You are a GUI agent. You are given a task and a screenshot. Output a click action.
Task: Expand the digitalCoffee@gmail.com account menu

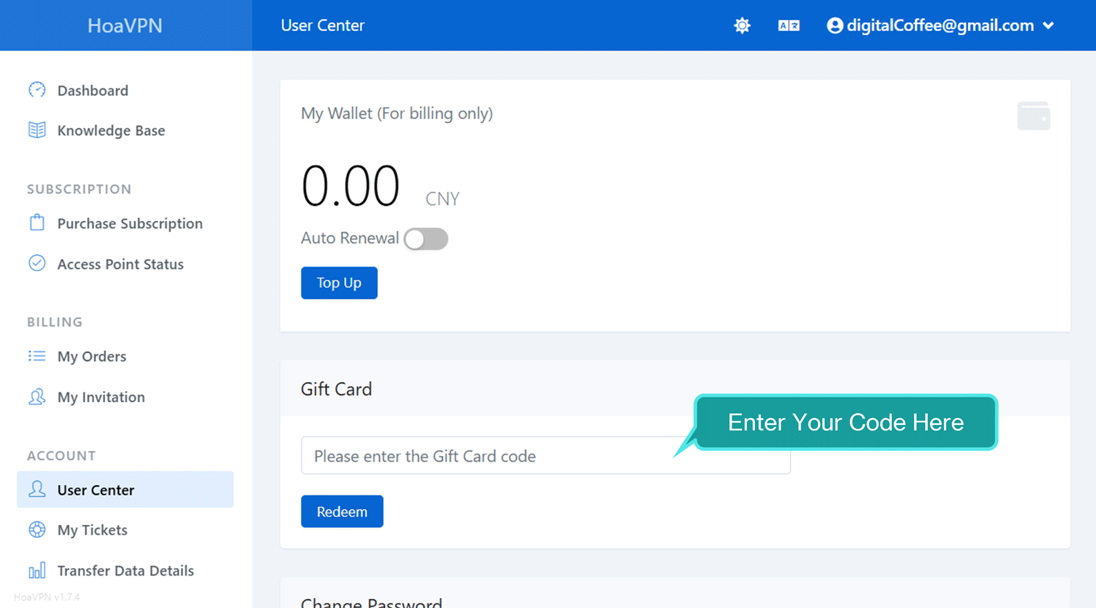coord(939,26)
